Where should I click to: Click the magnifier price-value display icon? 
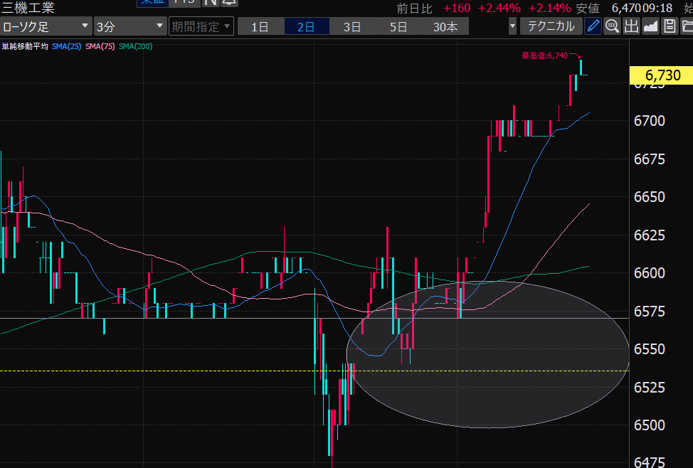(x=612, y=27)
